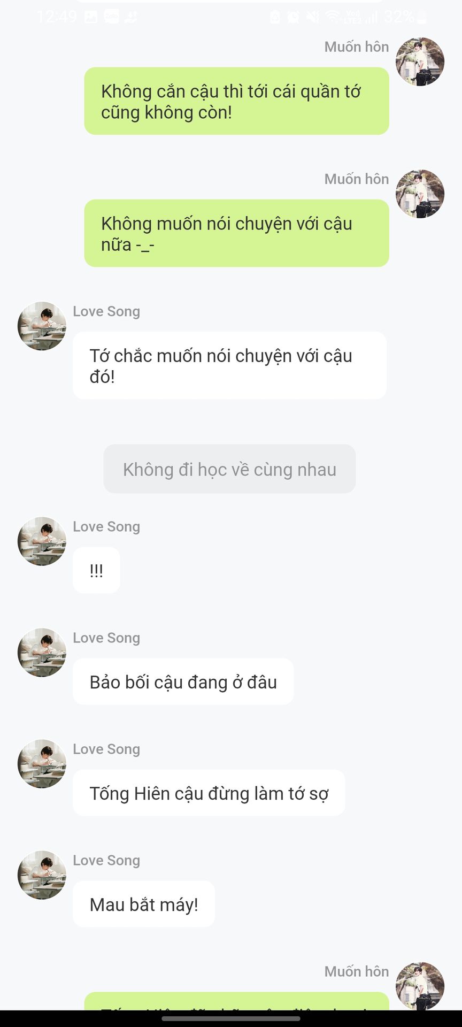Viewport: 462px width, 1027px height.
Task: Tap the muted sound icon in status bar
Action: [312, 17]
